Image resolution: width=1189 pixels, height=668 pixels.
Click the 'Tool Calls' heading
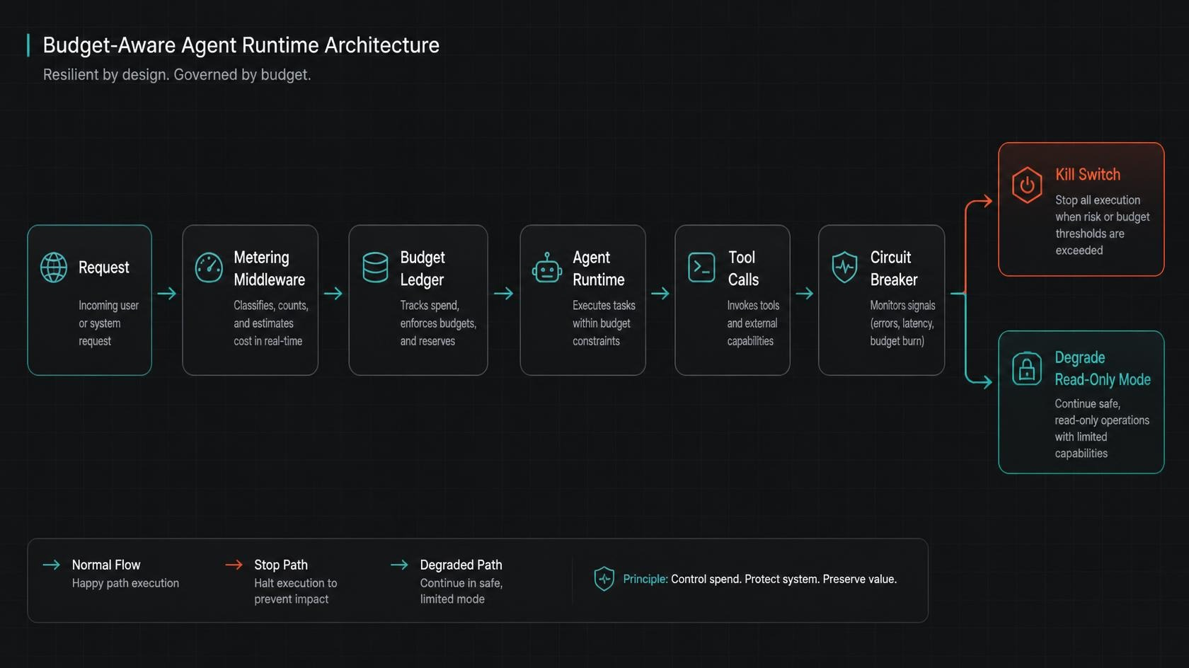(743, 268)
